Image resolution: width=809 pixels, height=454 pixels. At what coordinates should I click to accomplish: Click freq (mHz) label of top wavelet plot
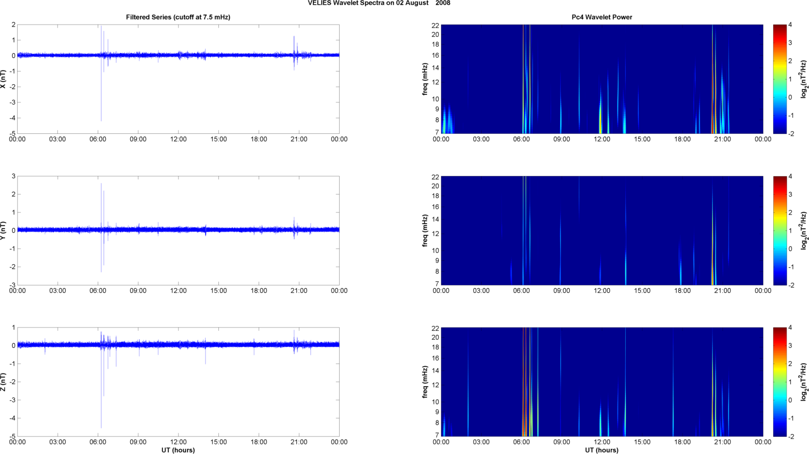425,79
